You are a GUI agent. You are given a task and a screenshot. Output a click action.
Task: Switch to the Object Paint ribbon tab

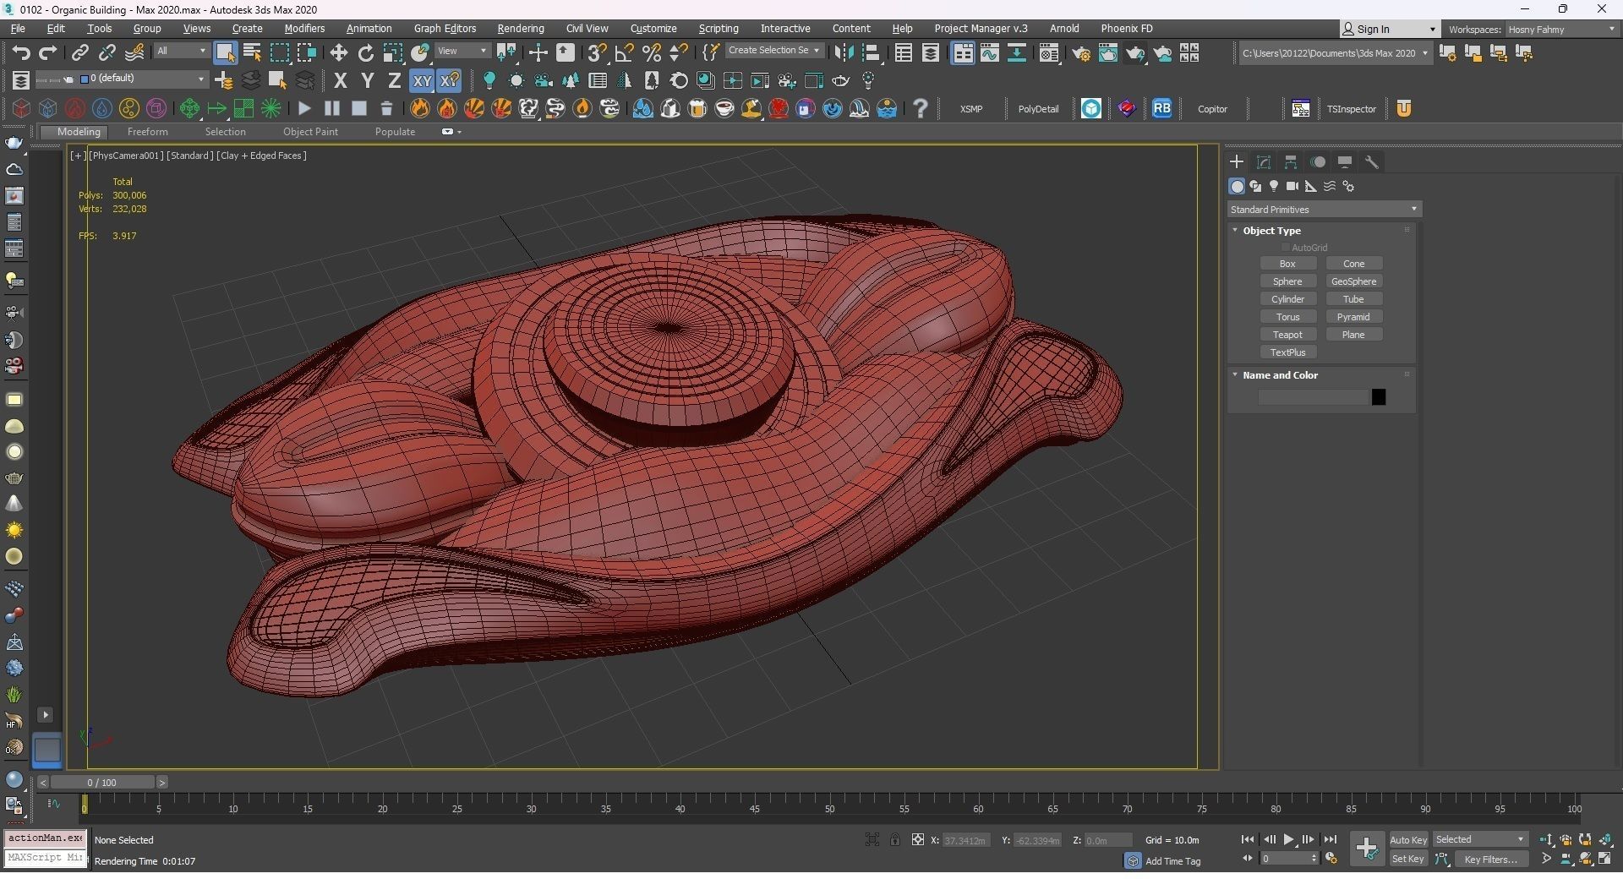pos(310,132)
